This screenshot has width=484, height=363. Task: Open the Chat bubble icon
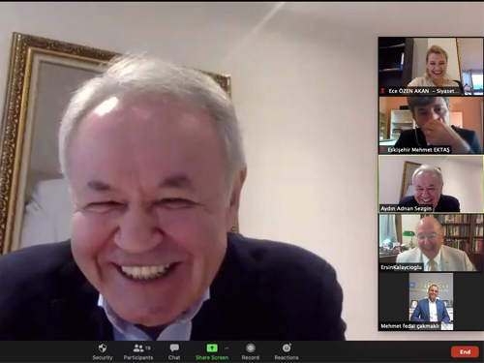pyautogui.click(x=174, y=348)
